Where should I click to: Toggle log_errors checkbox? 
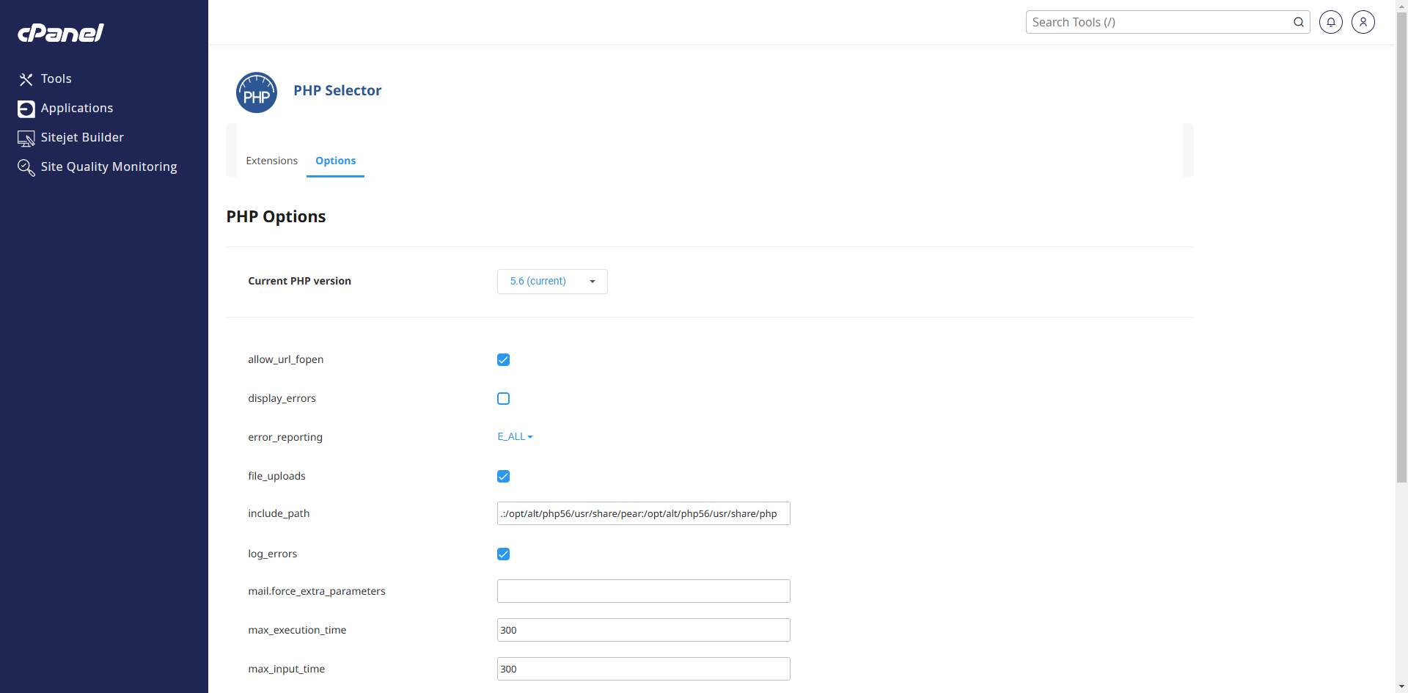503,554
